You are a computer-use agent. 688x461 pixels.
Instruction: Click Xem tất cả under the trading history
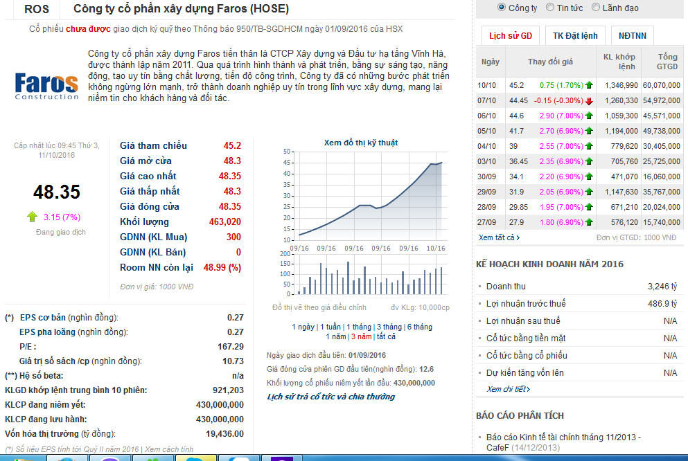coord(499,237)
